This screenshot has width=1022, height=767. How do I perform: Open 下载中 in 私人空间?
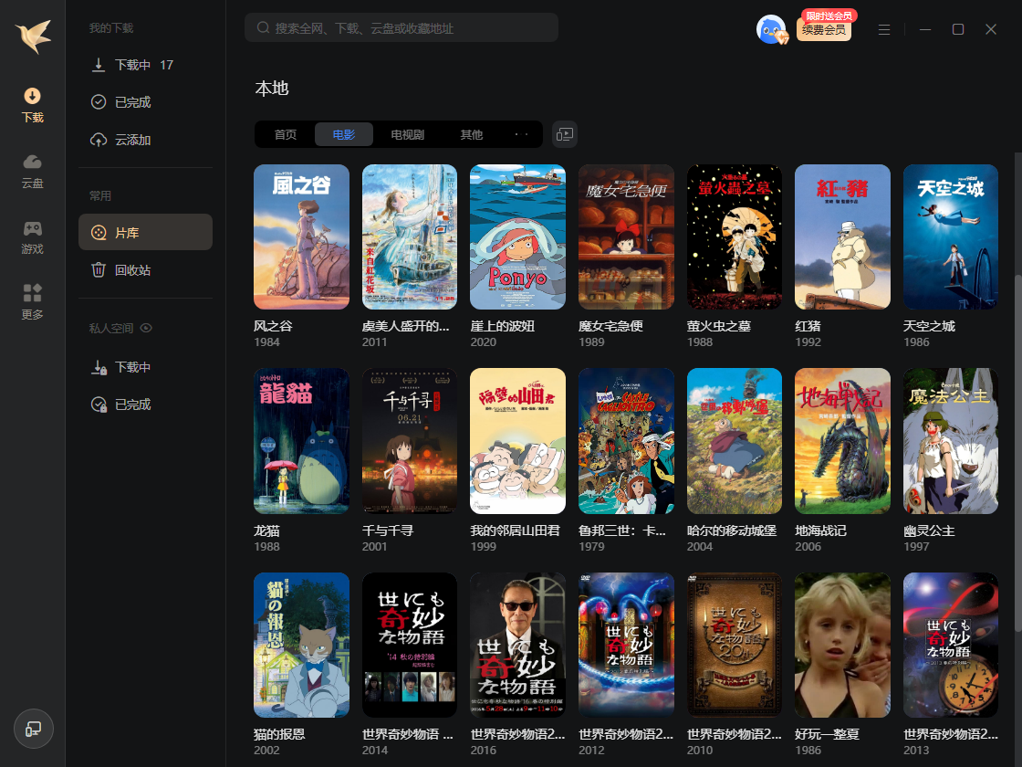(145, 367)
